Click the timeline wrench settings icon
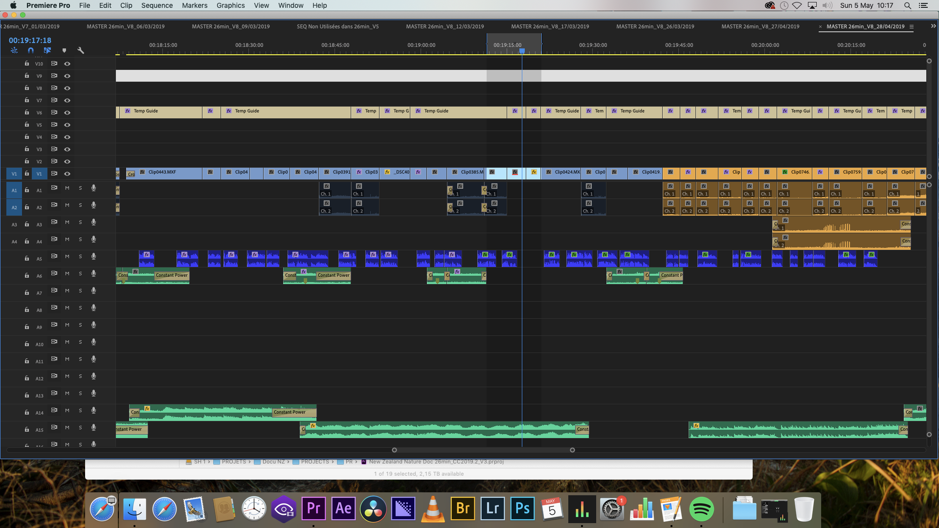The width and height of the screenshot is (939, 528). (x=81, y=50)
